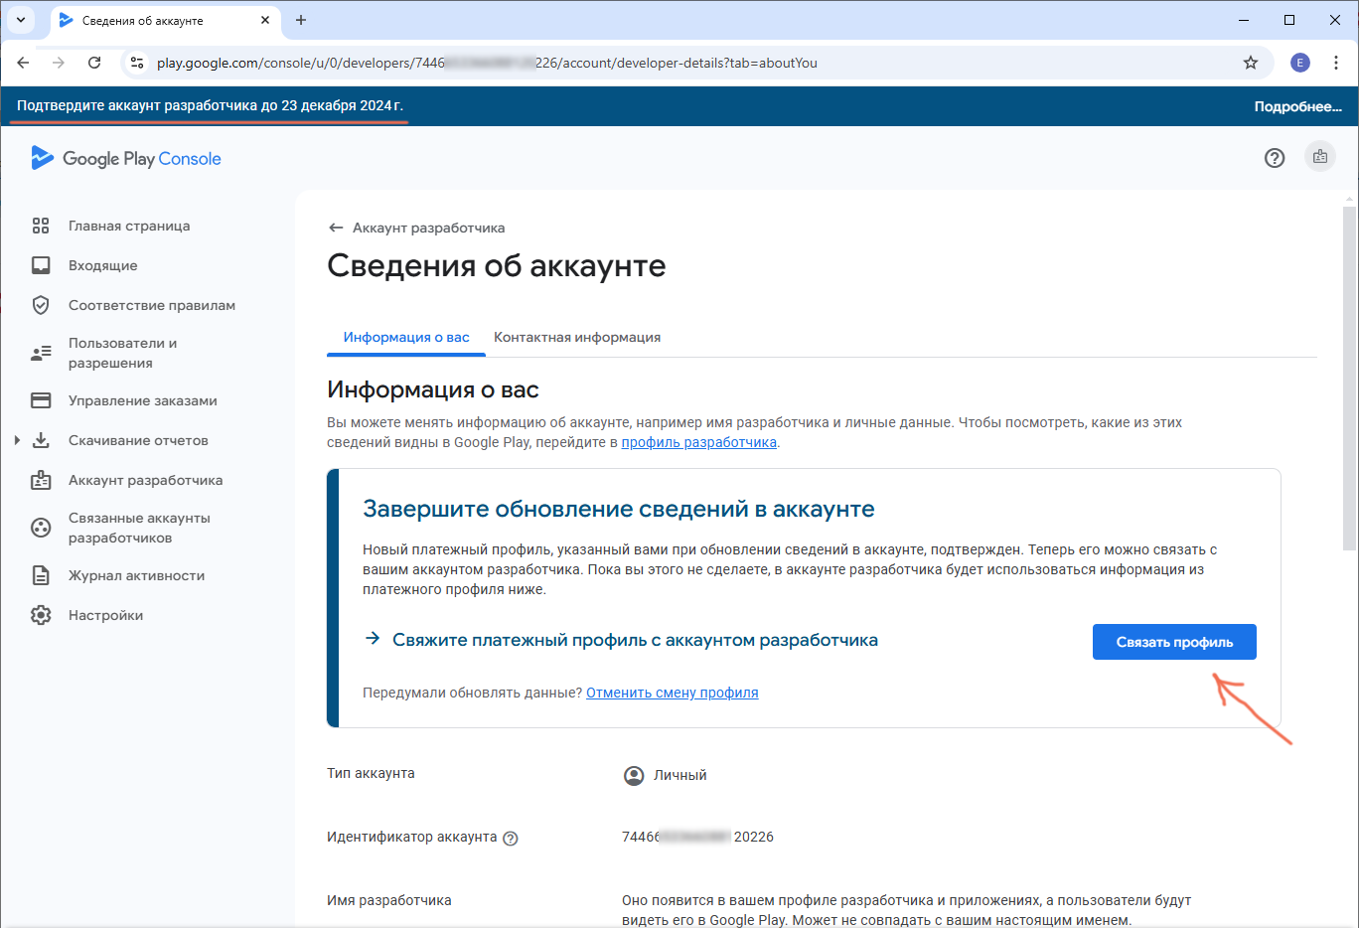
Task: Open a new browser tab
Action: click(x=301, y=20)
